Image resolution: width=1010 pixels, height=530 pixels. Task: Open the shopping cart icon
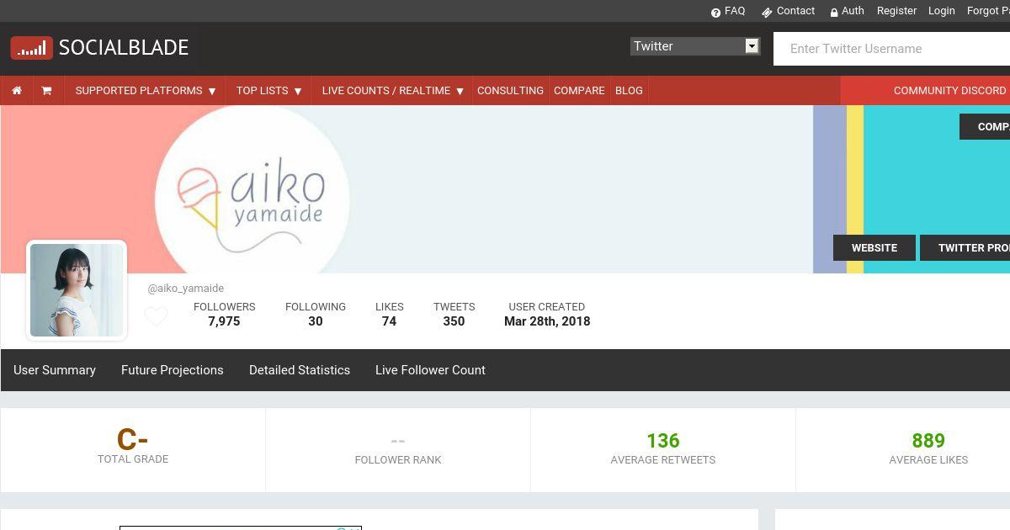(x=46, y=91)
